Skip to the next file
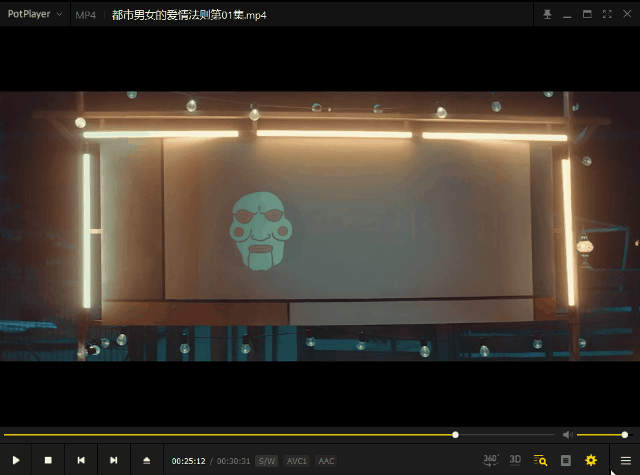The image size is (640, 475). pyautogui.click(x=114, y=460)
